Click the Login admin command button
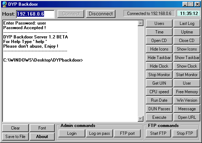This screenshot has height=143, width=202. point(72,133)
